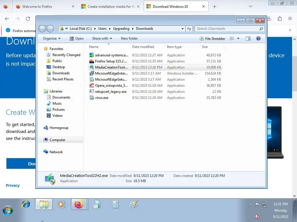Expand the Upgrading breadcrumb arrow
Image resolution: width=297 pixels, height=222 pixels.
click(x=133, y=29)
